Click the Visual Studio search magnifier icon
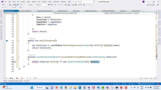The width and height of the screenshot is (161, 90). pyautogui.click(x=94, y=2)
